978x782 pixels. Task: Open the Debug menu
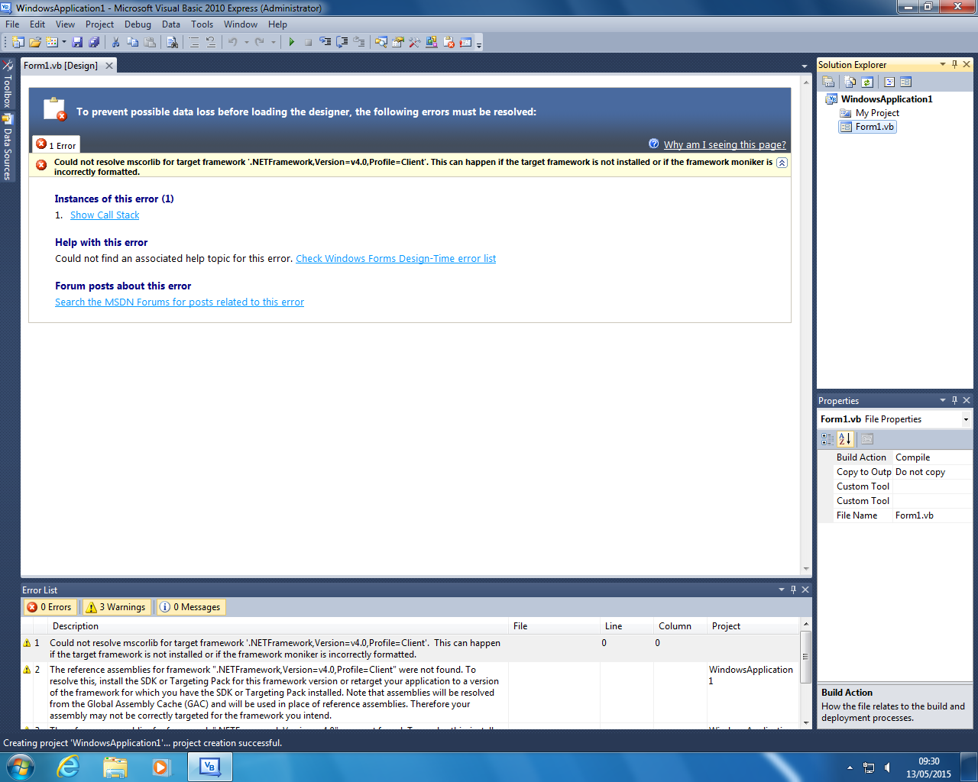pos(138,24)
